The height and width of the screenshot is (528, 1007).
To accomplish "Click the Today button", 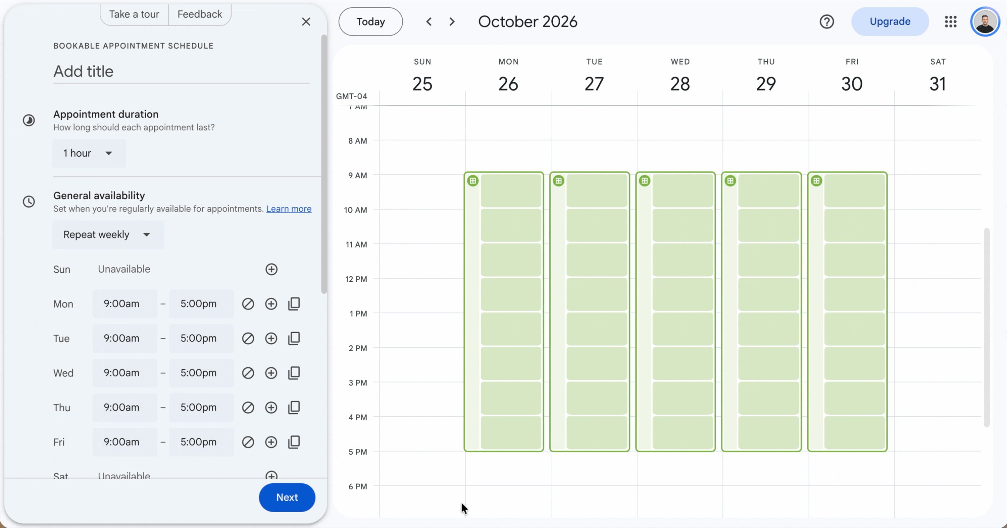I will coord(371,22).
